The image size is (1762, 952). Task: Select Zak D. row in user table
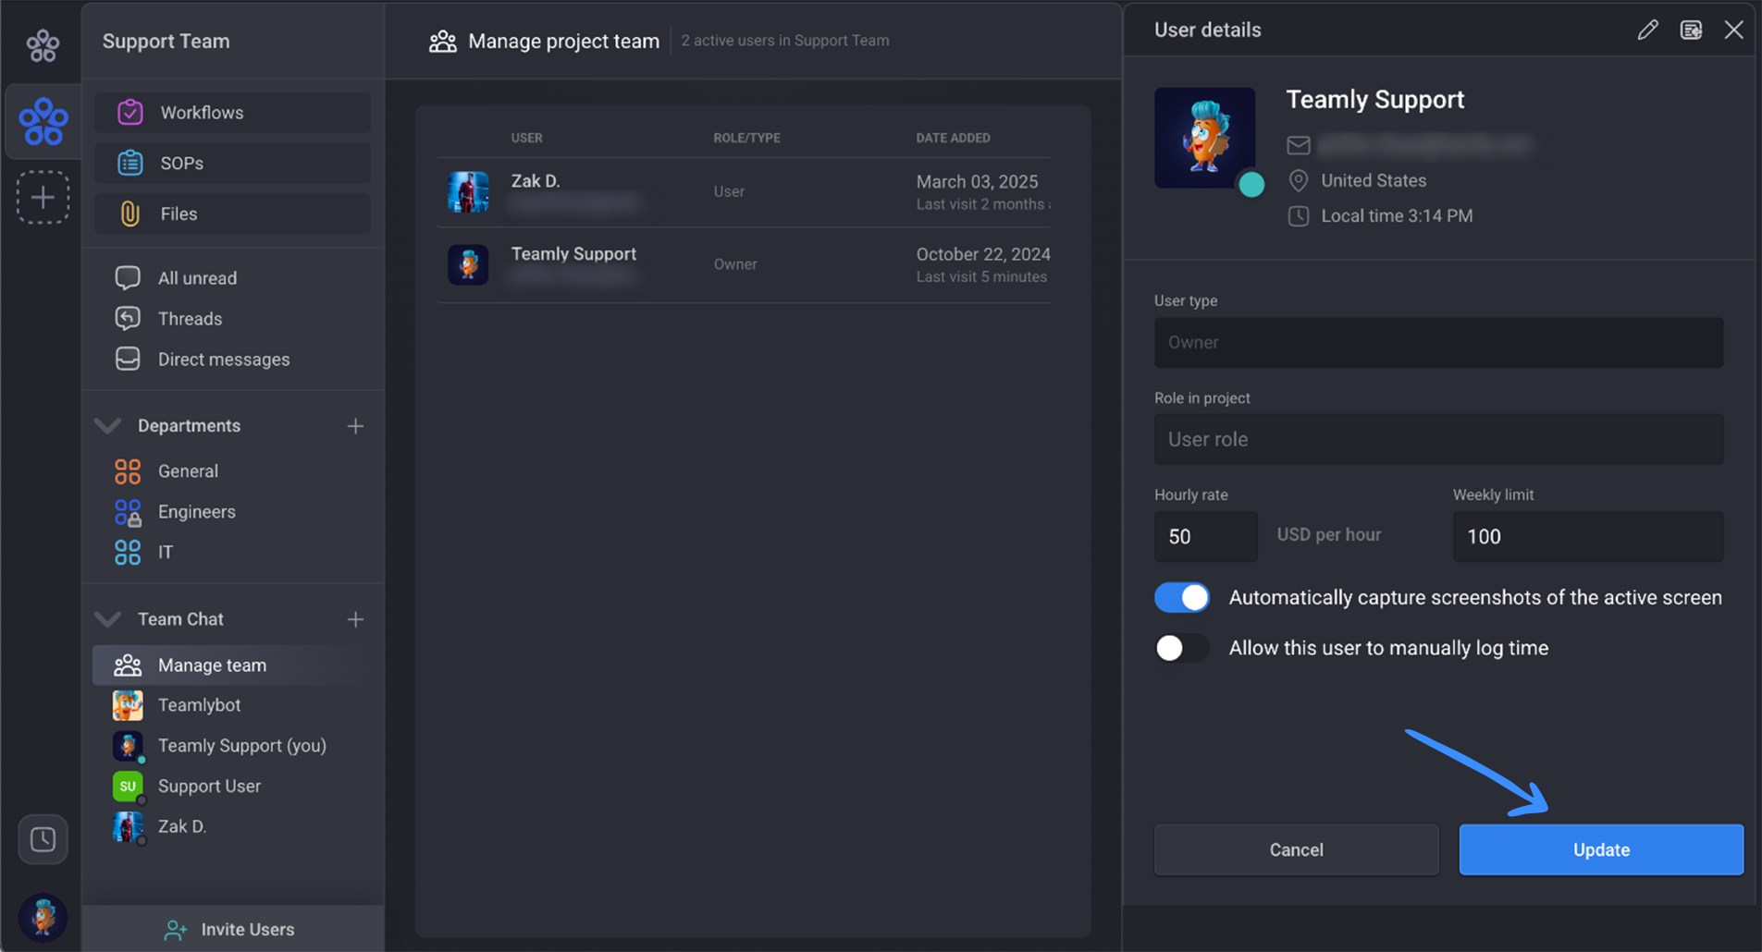[744, 192]
